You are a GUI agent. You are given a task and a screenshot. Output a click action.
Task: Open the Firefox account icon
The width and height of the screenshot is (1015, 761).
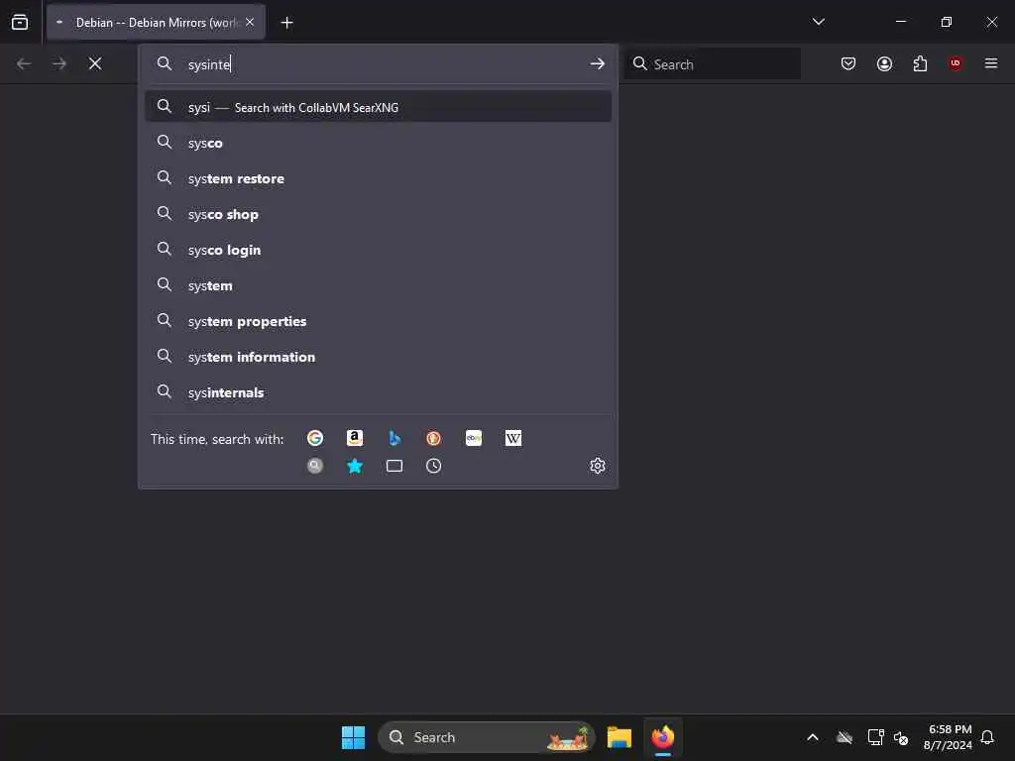pyautogui.click(x=884, y=63)
